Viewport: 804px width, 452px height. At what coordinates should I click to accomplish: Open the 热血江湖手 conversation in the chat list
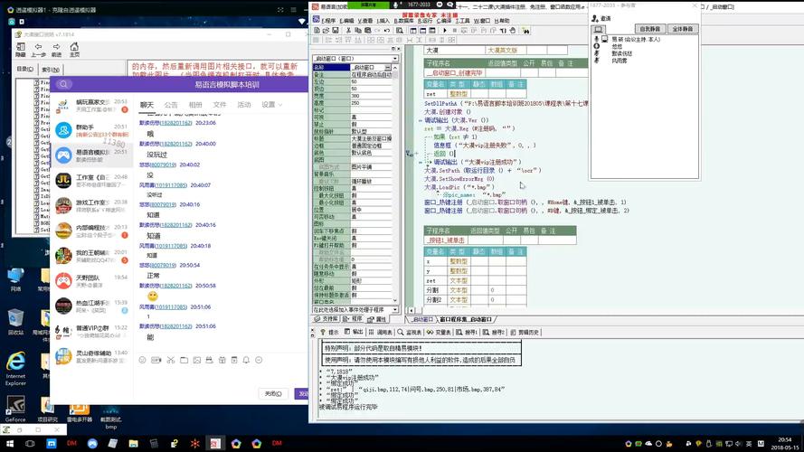[91, 306]
